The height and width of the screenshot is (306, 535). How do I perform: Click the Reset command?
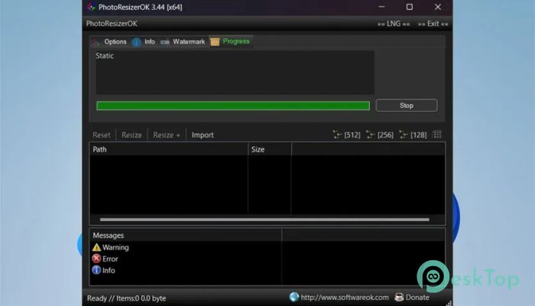pos(102,135)
